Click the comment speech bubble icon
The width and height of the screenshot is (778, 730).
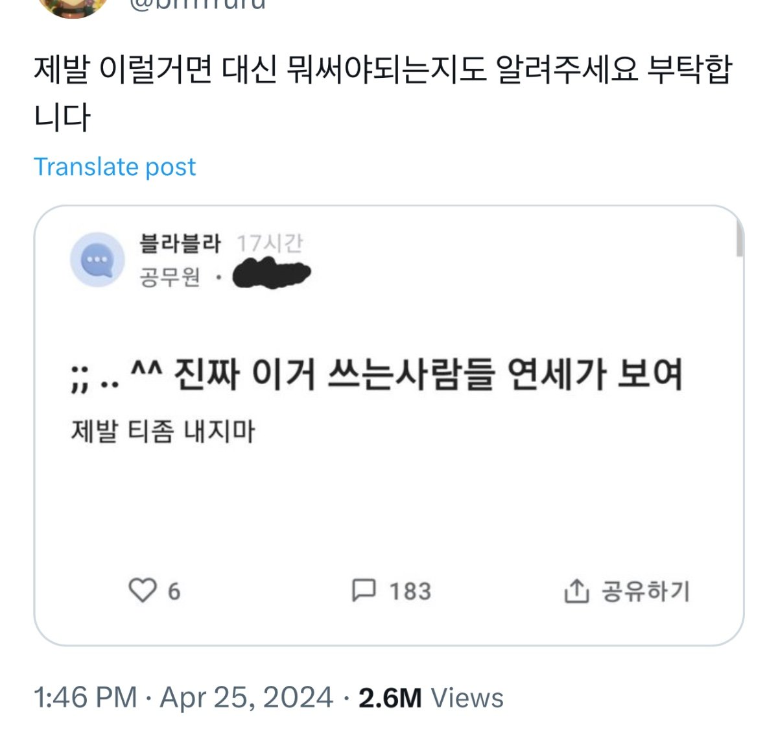(363, 590)
